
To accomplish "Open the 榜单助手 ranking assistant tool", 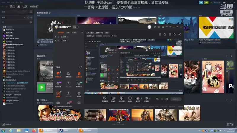I will point(79,85).
